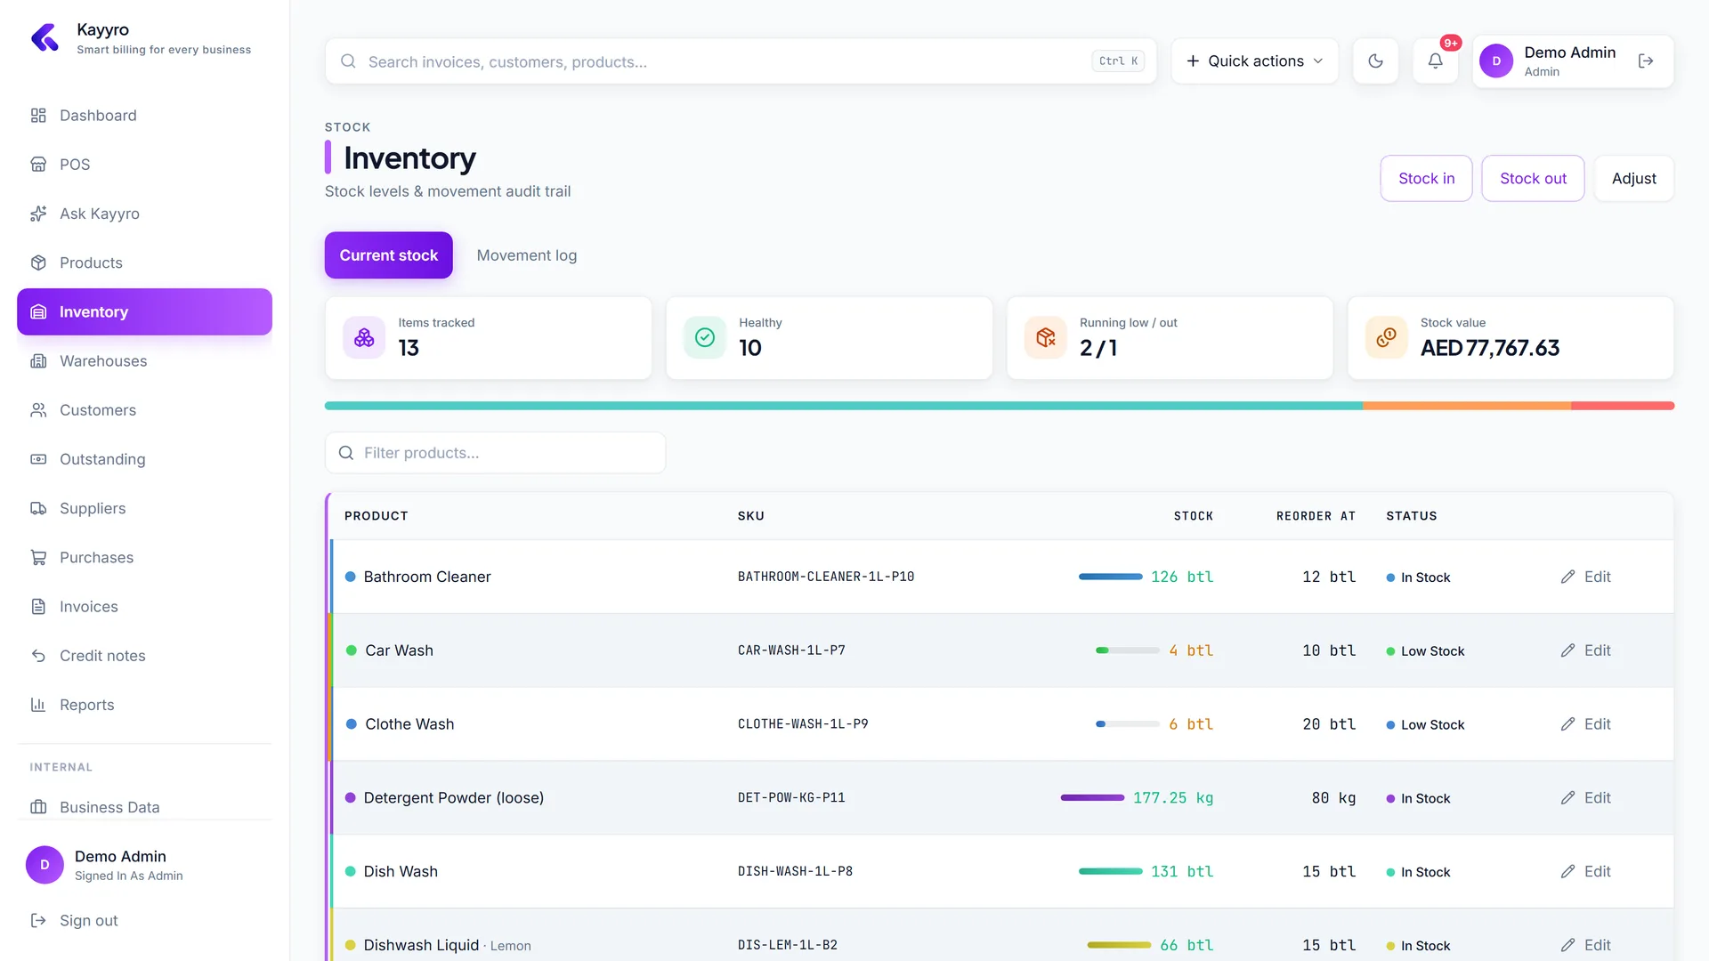The image size is (1709, 961).
Task: Select the Current stock tab
Action: (389, 255)
